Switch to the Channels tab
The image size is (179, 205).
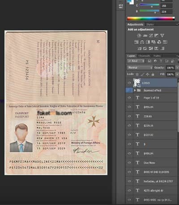pos(144,56)
